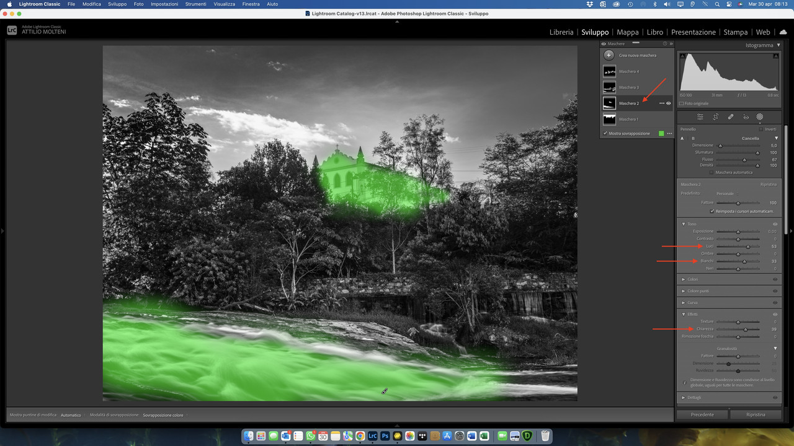
Task: Click the info icon beside Granulosità note
Action: pyautogui.click(x=684, y=382)
